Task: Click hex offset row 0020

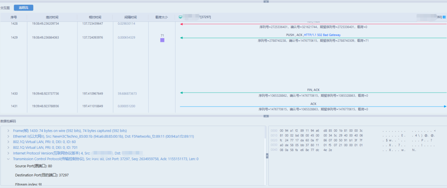Action: tap(274, 140)
